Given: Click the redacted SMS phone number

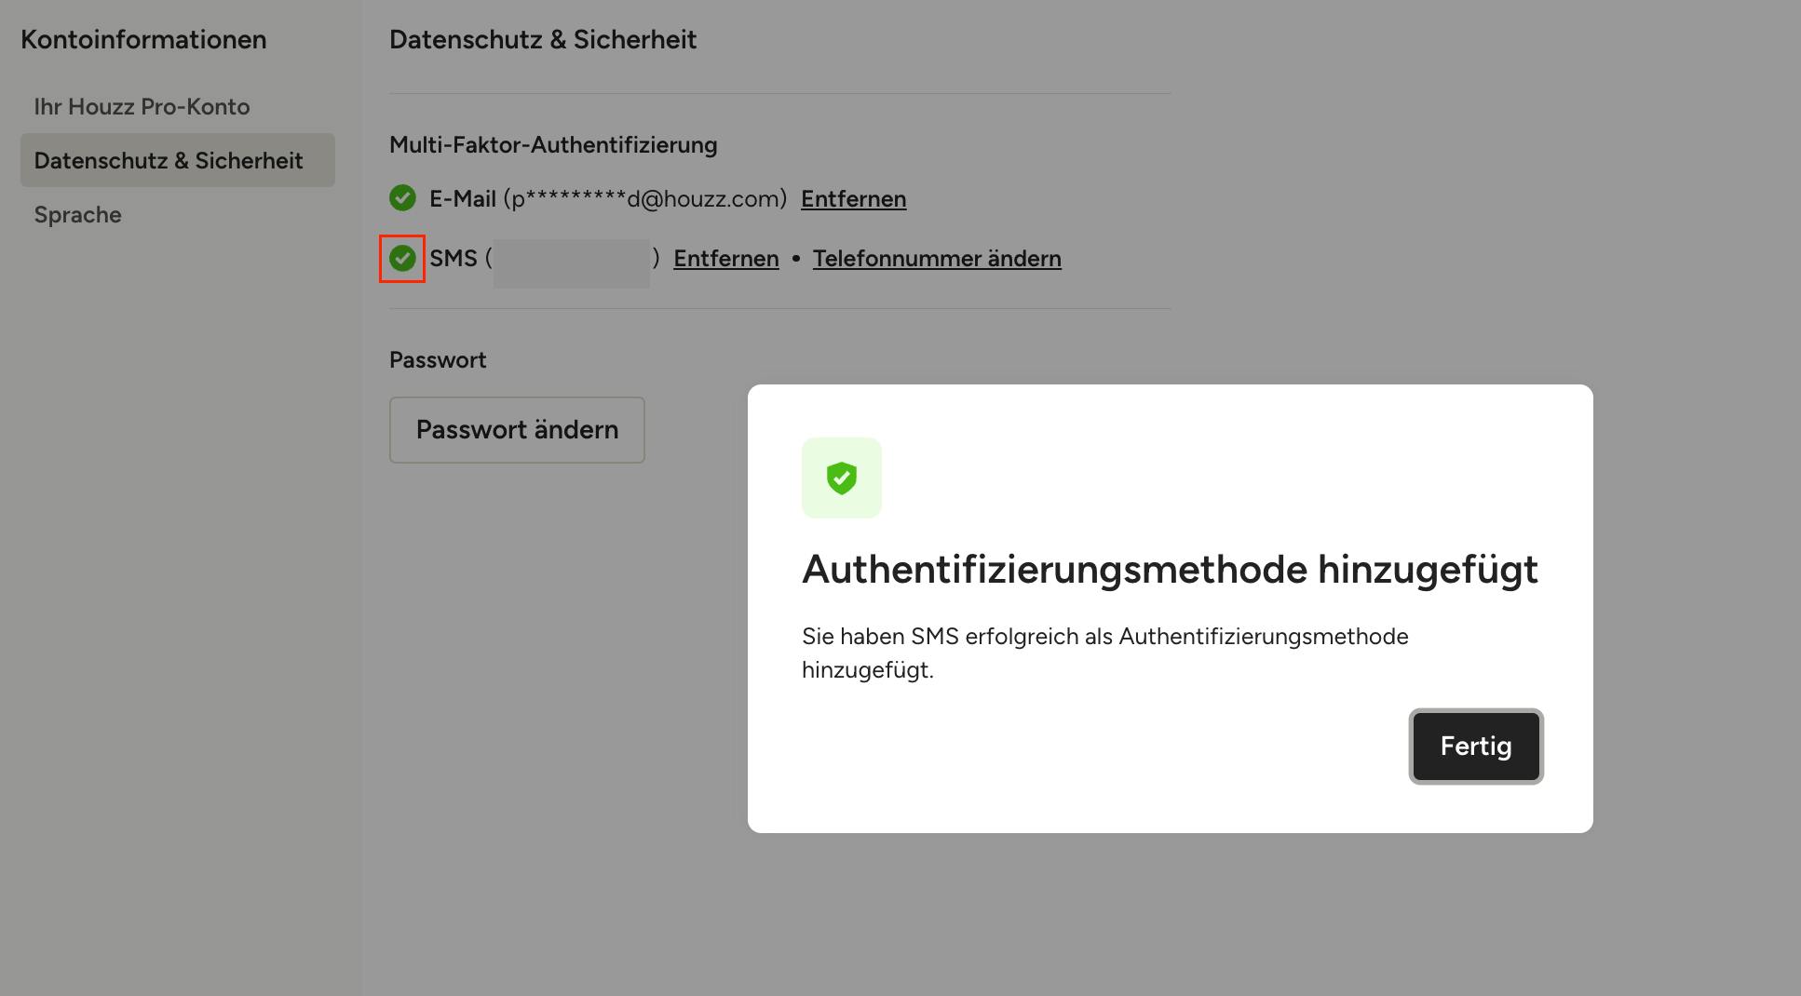Looking at the screenshot, I should 572,262.
